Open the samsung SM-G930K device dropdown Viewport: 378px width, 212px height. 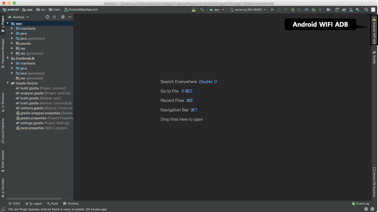[248, 10]
